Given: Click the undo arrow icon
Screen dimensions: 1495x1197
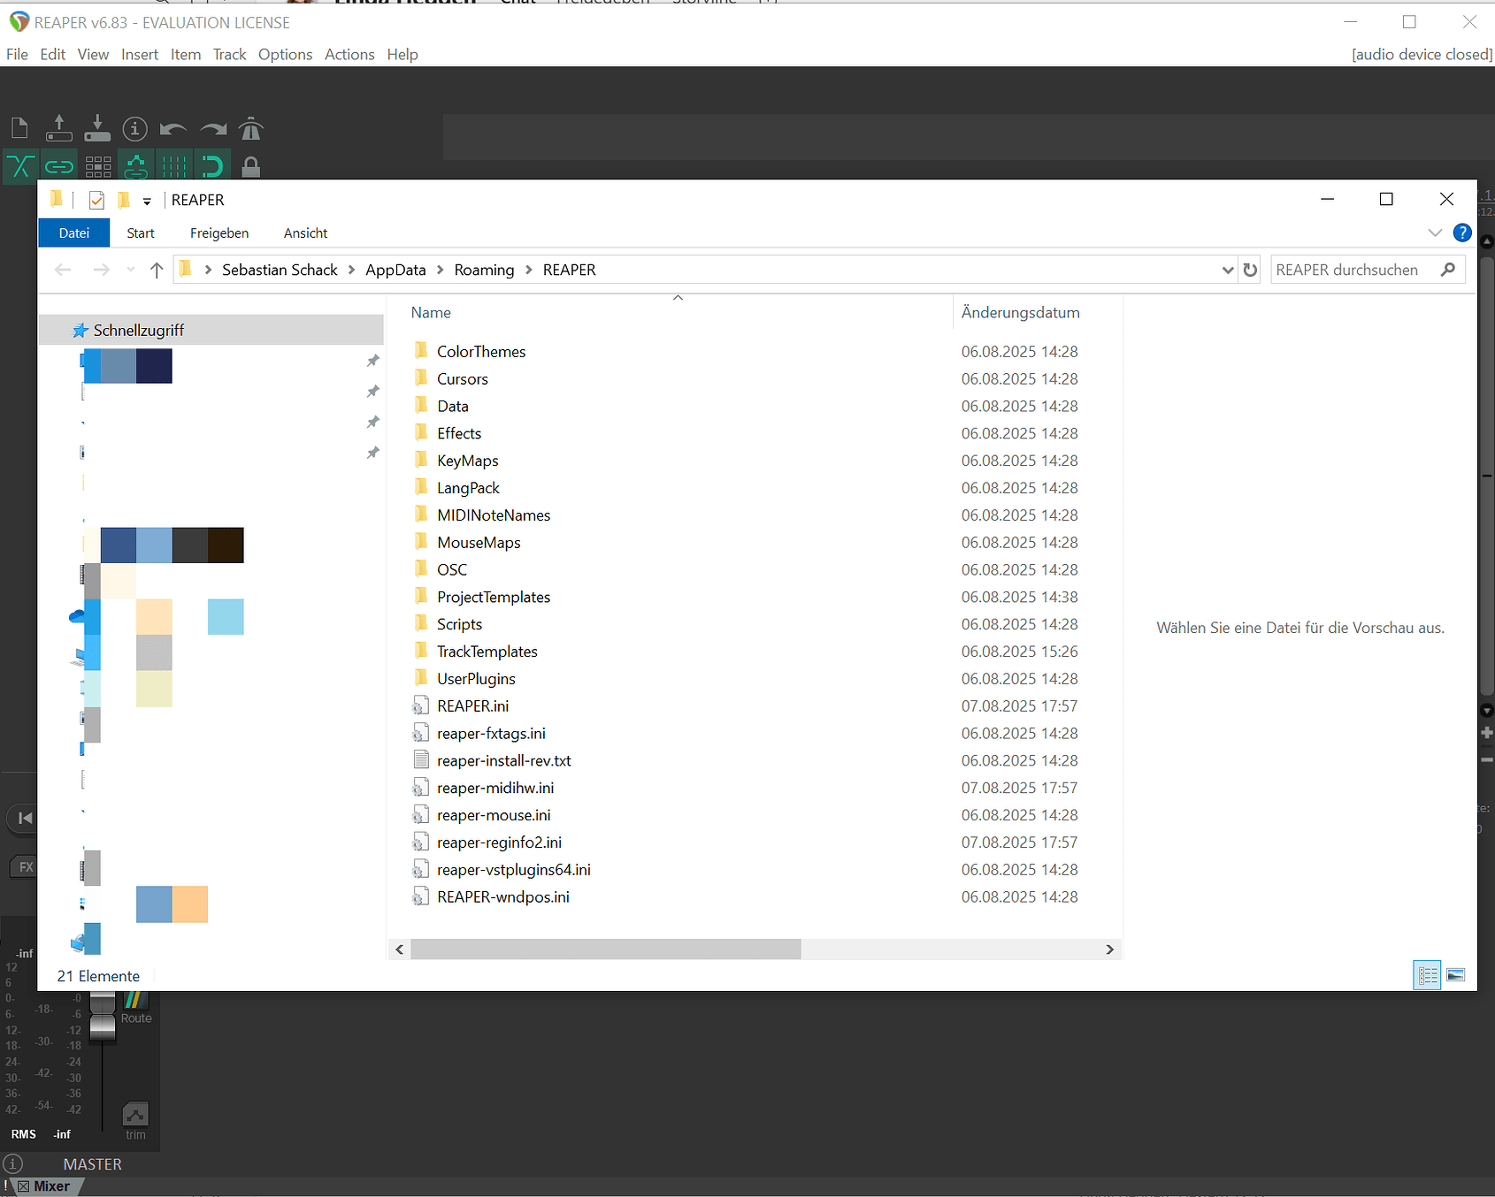Looking at the screenshot, I should tap(173, 129).
